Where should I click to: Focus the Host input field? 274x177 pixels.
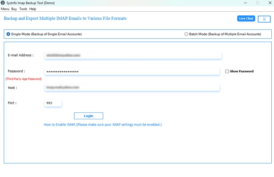(x=132, y=88)
